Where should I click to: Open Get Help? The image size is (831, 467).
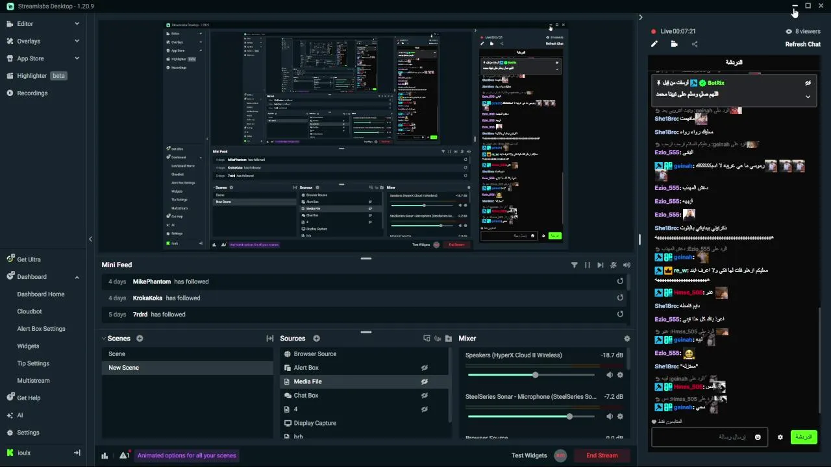[29, 398]
